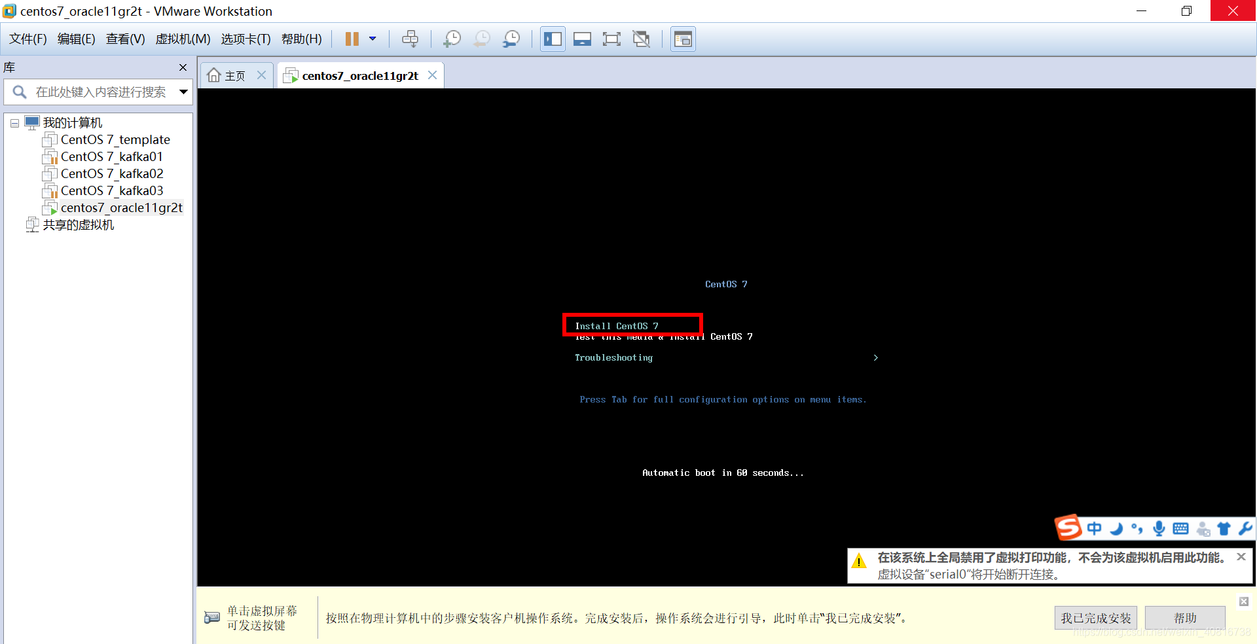Image resolution: width=1257 pixels, height=644 pixels.
Task: Click the 帮助 button in install bar
Action: point(1185,618)
